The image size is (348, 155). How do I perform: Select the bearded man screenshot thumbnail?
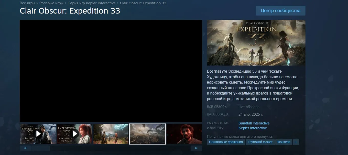184,134
